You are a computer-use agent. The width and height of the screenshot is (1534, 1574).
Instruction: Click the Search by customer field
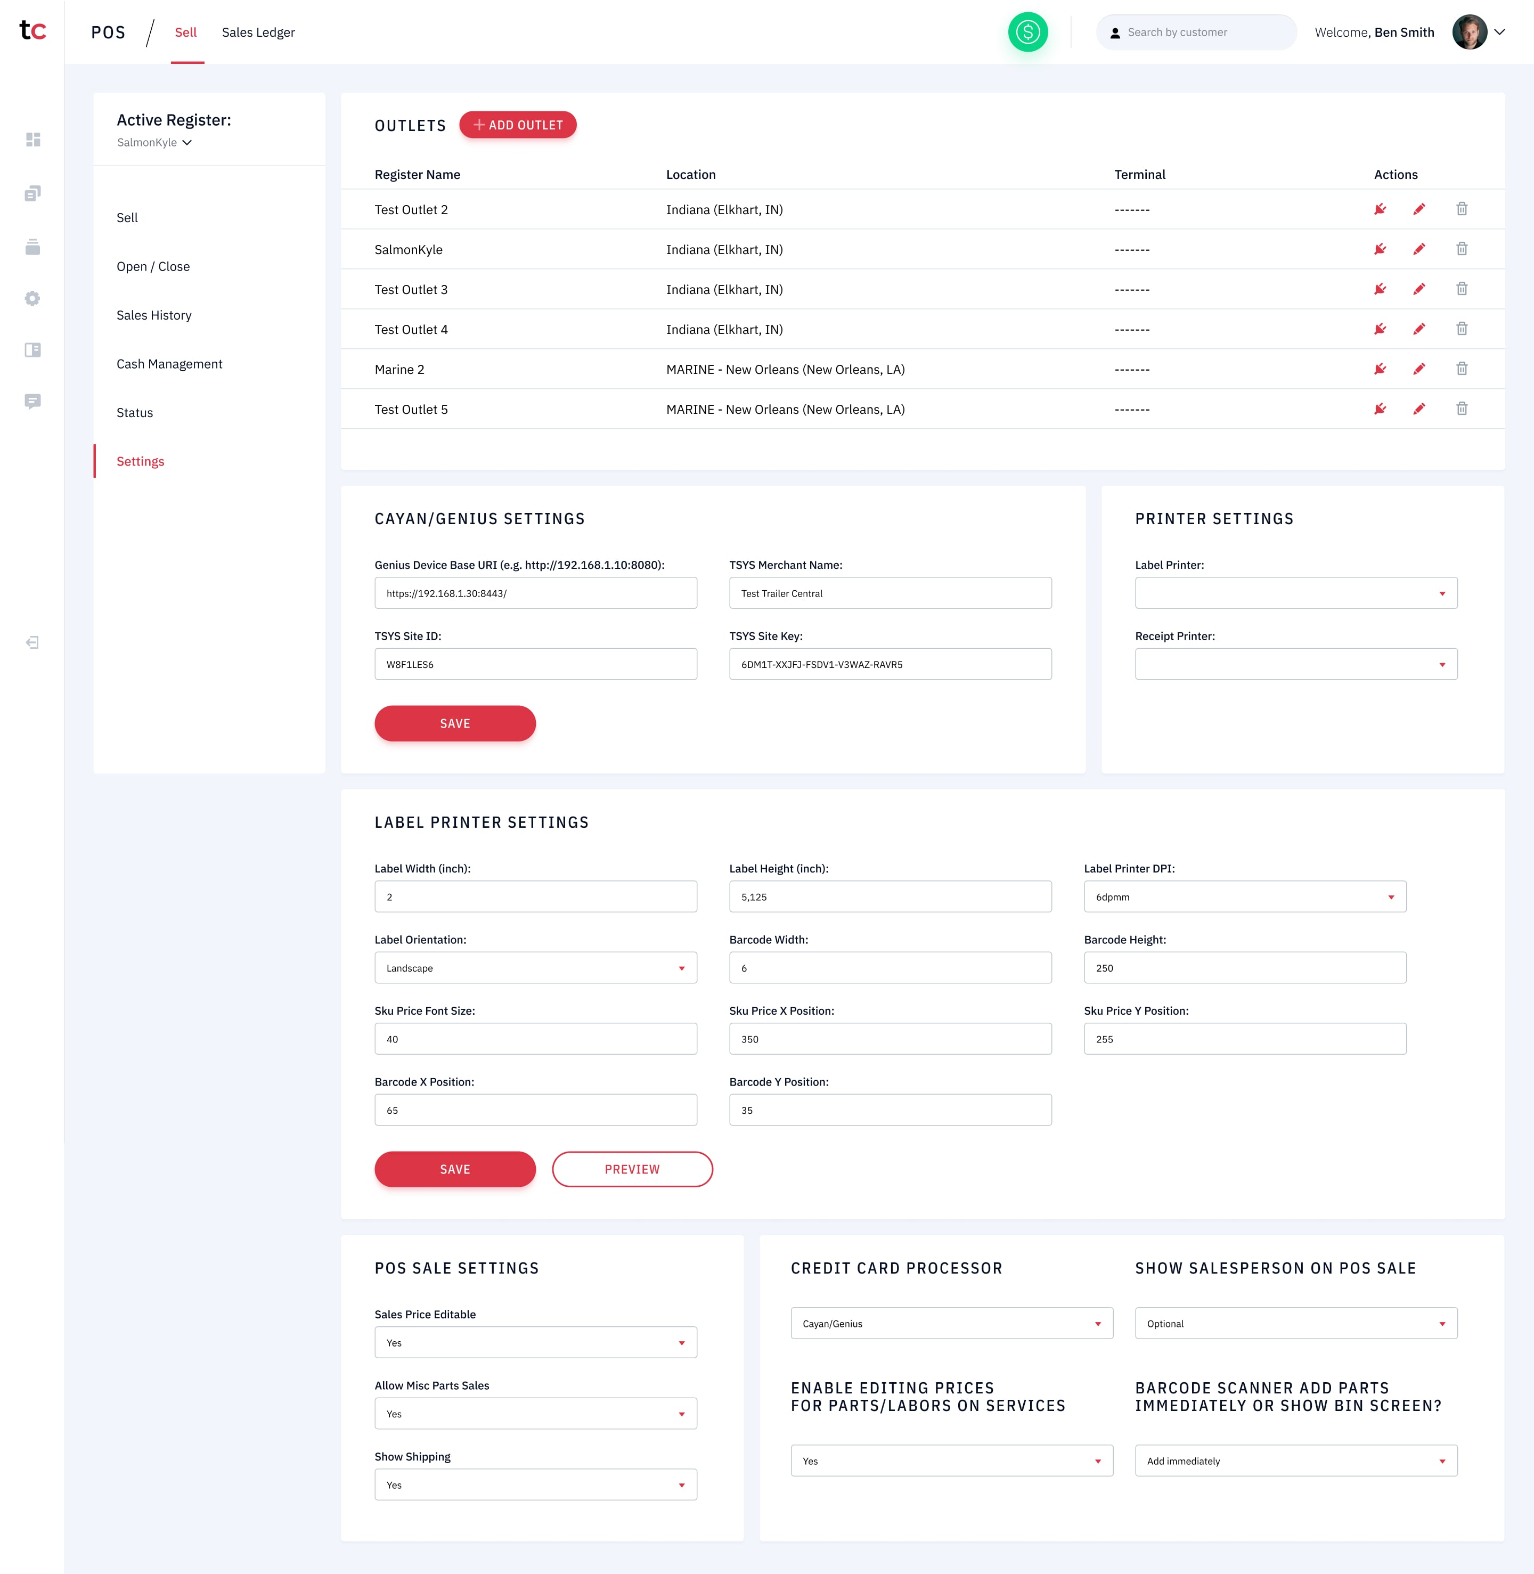click(1196, 32)
